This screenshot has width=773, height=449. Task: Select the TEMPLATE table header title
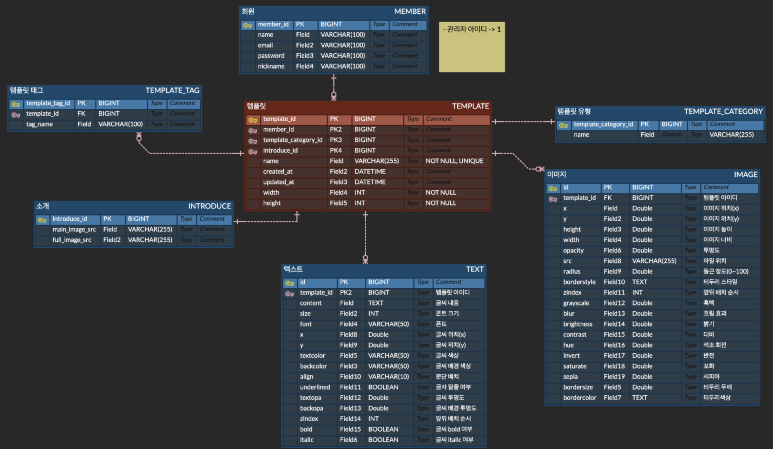click(470, 106)
